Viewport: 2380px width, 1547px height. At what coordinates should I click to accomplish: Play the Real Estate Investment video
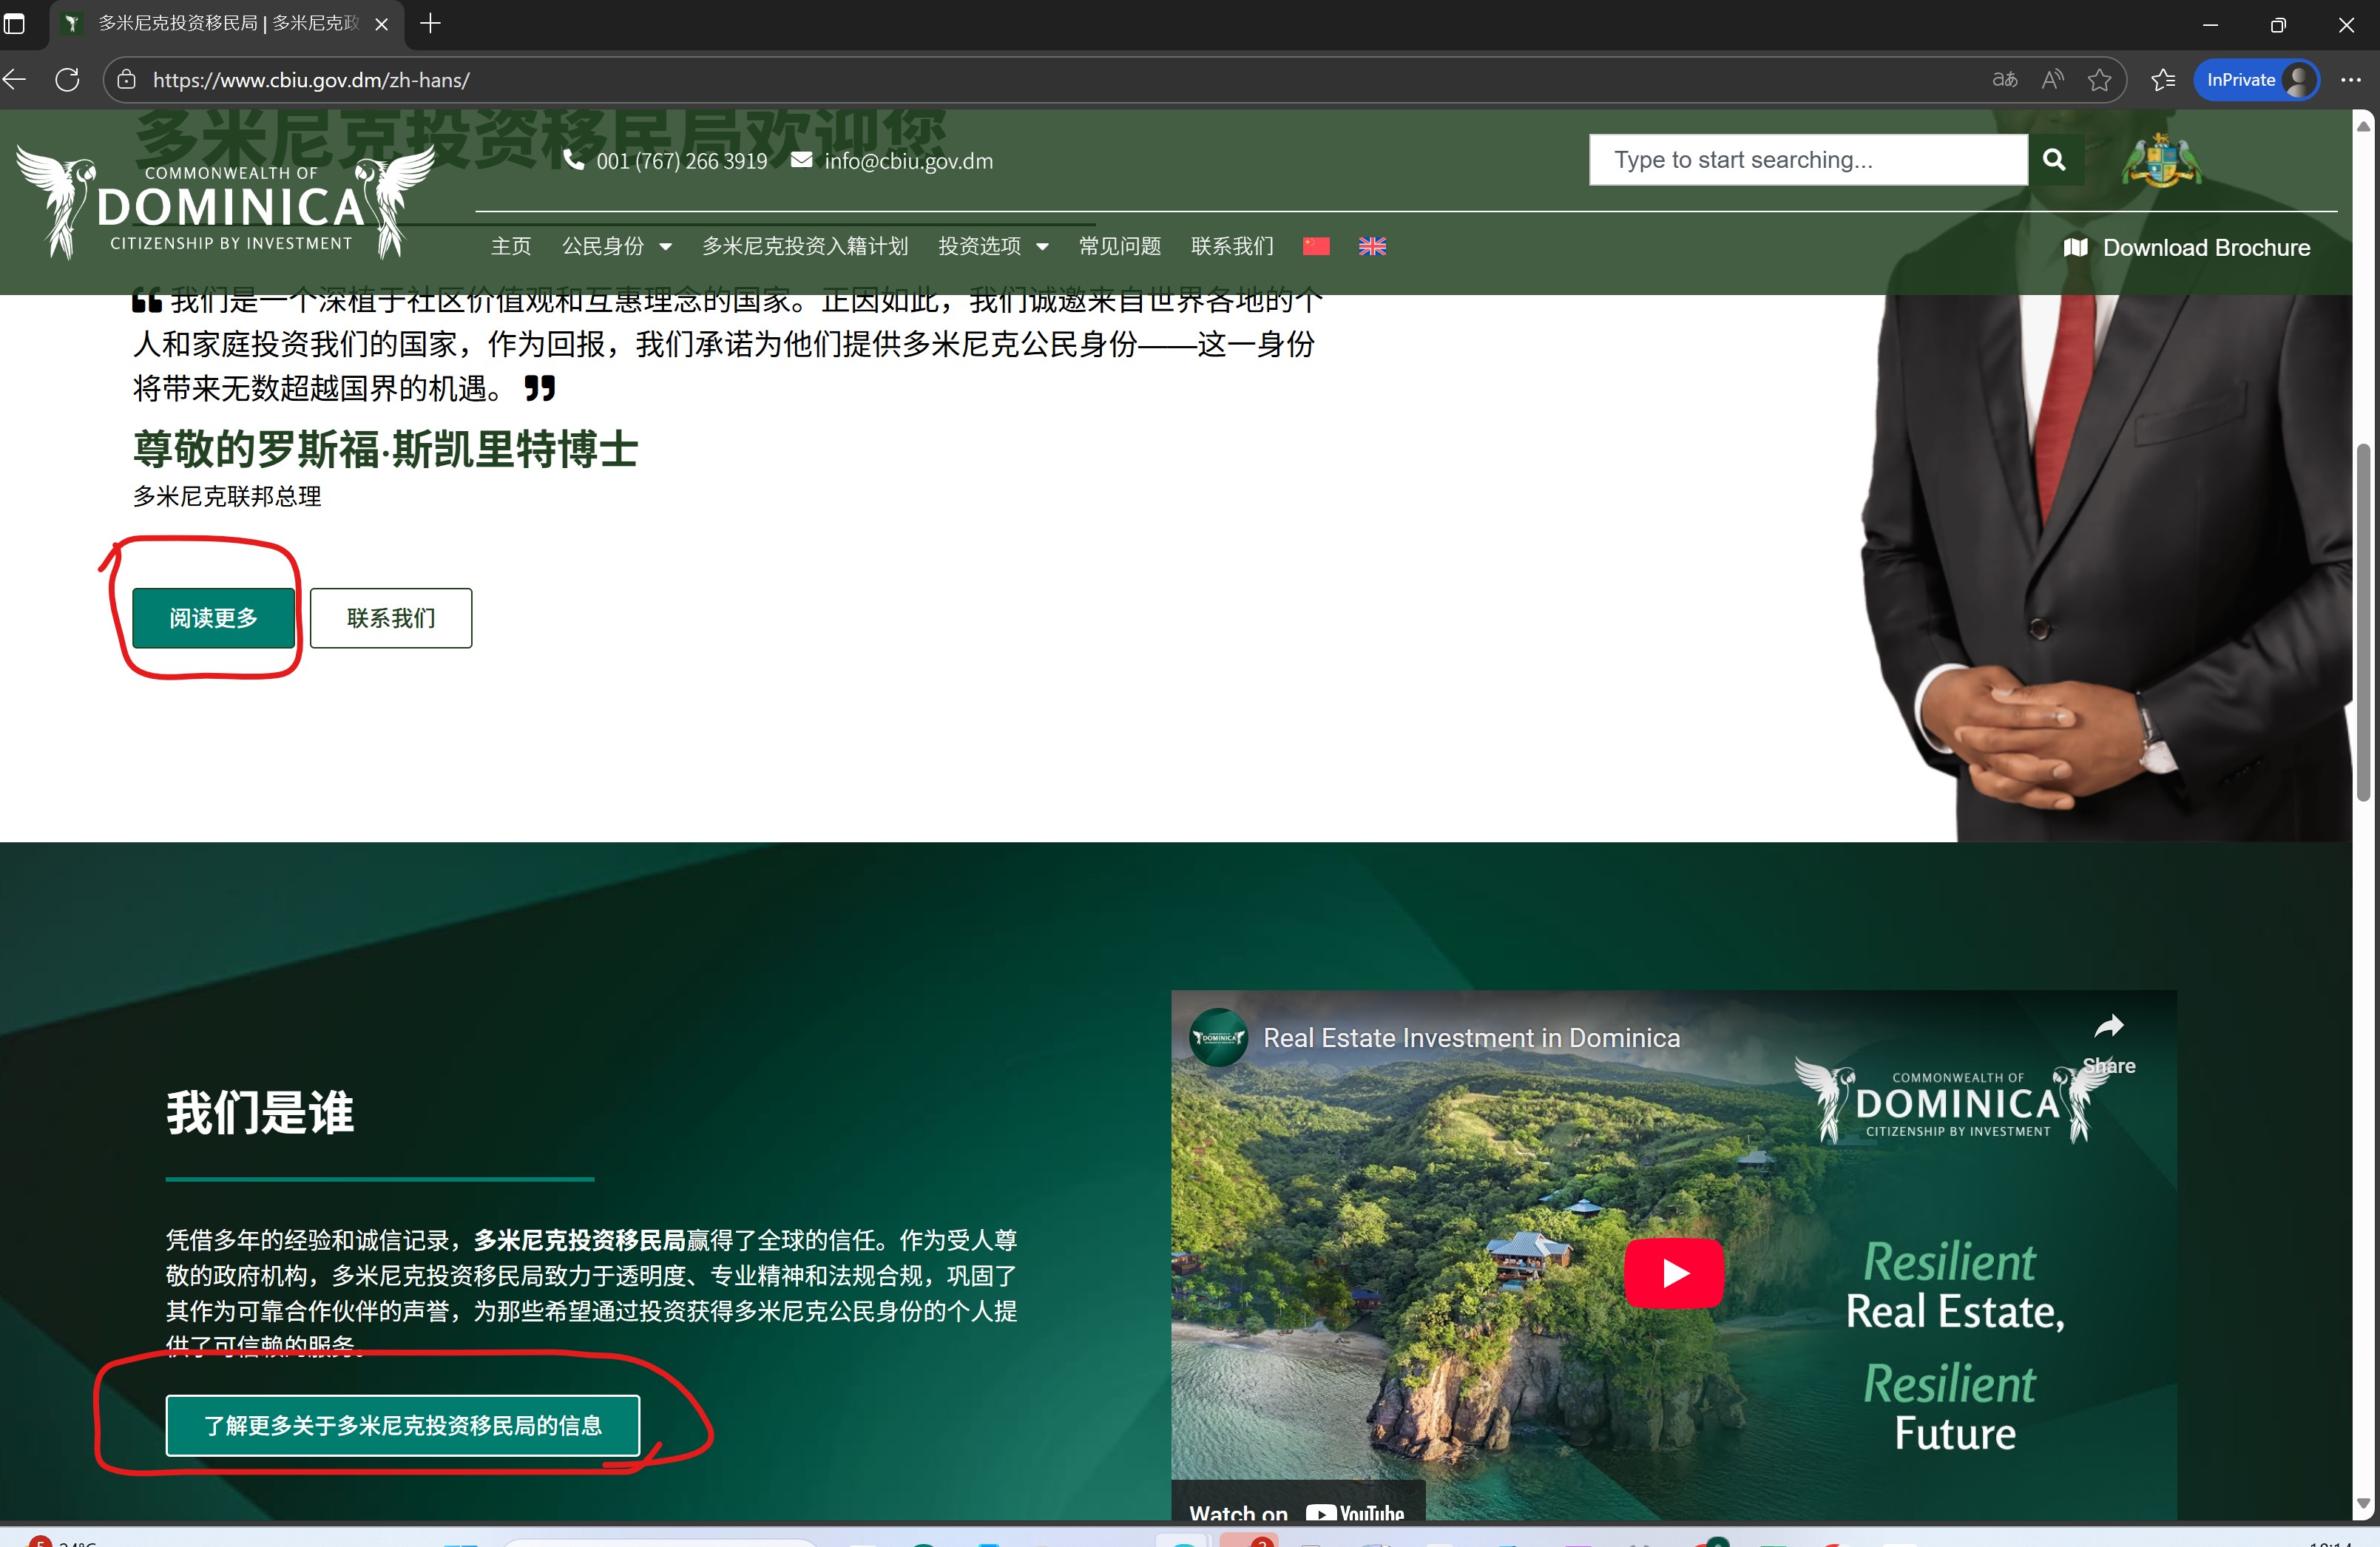1672,1272
